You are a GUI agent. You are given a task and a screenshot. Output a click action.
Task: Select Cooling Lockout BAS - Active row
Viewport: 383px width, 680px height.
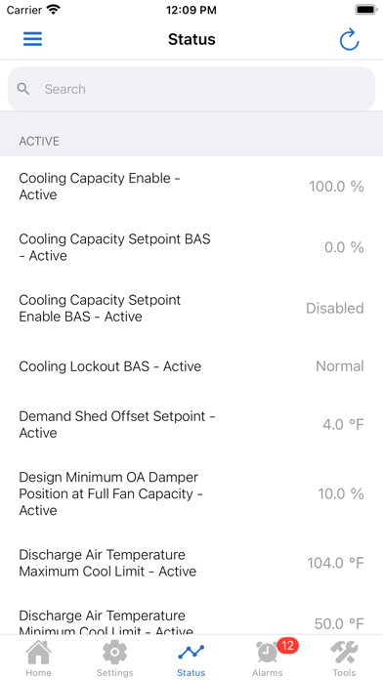click(x=191, y=366)
